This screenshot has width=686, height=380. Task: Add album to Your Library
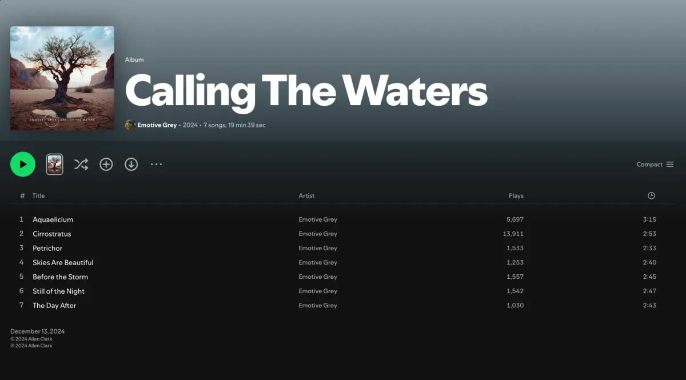point(106,165)
